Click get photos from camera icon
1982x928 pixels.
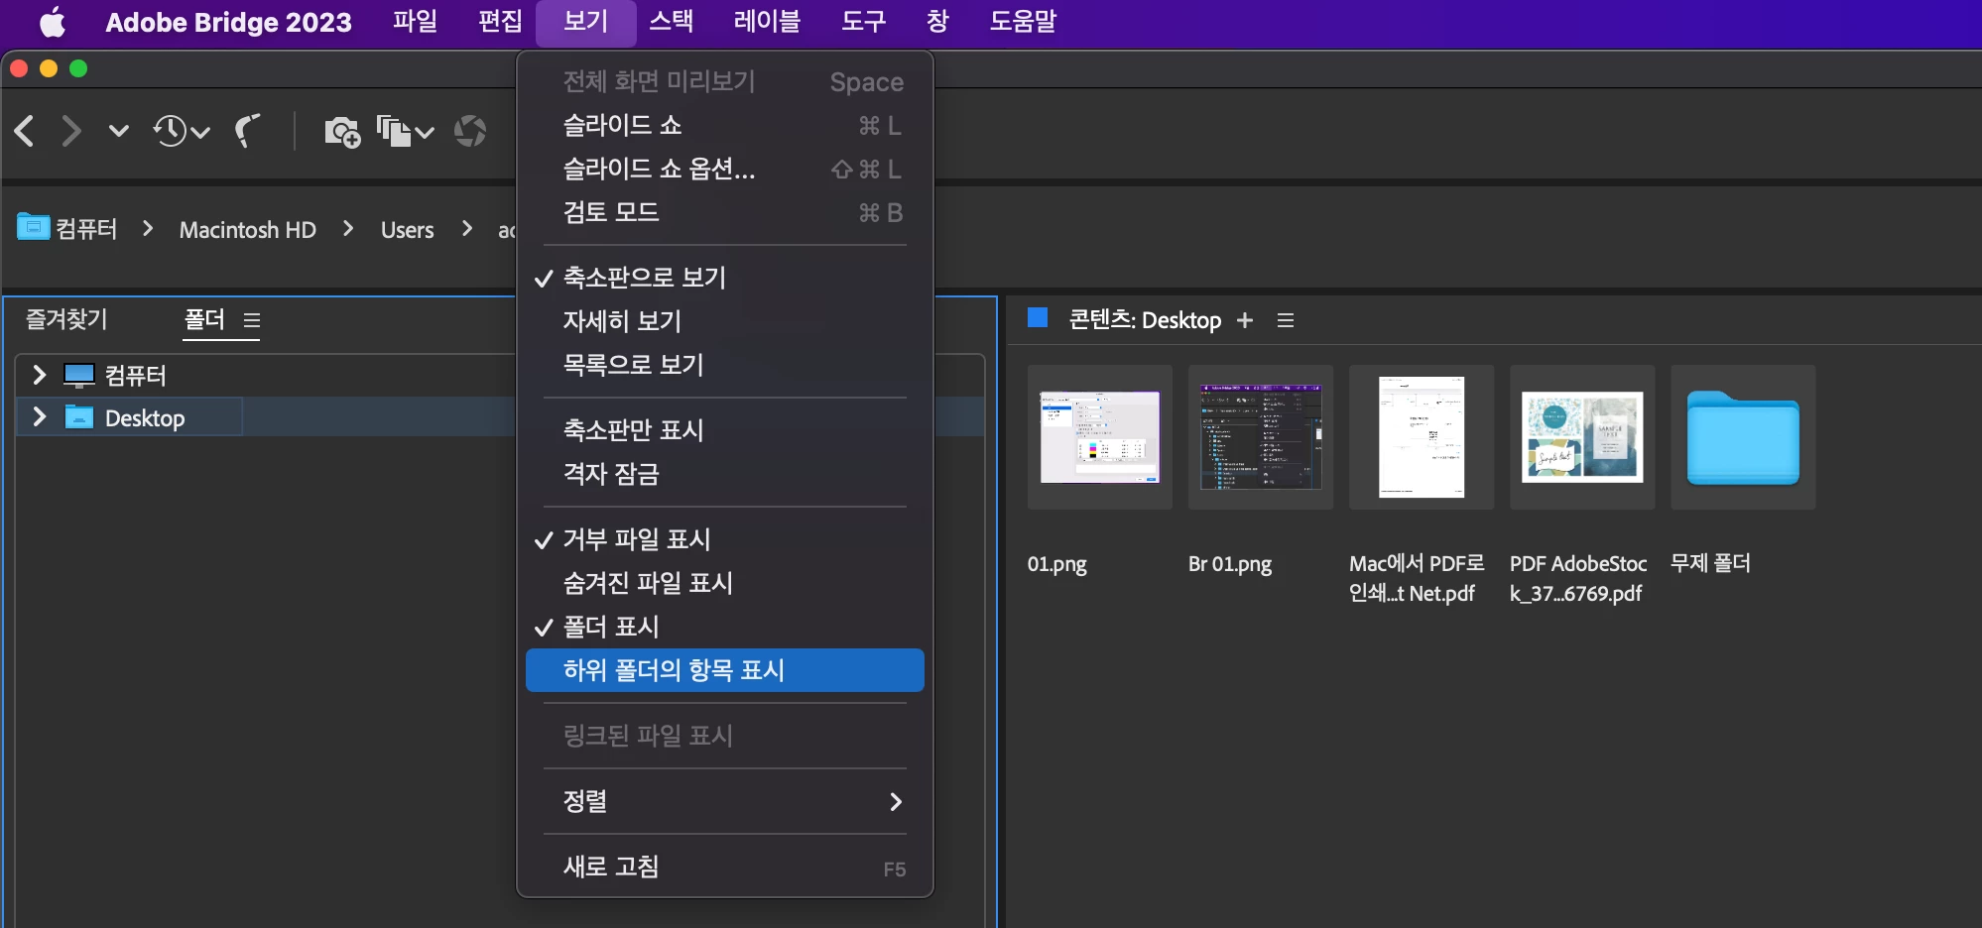342,131
